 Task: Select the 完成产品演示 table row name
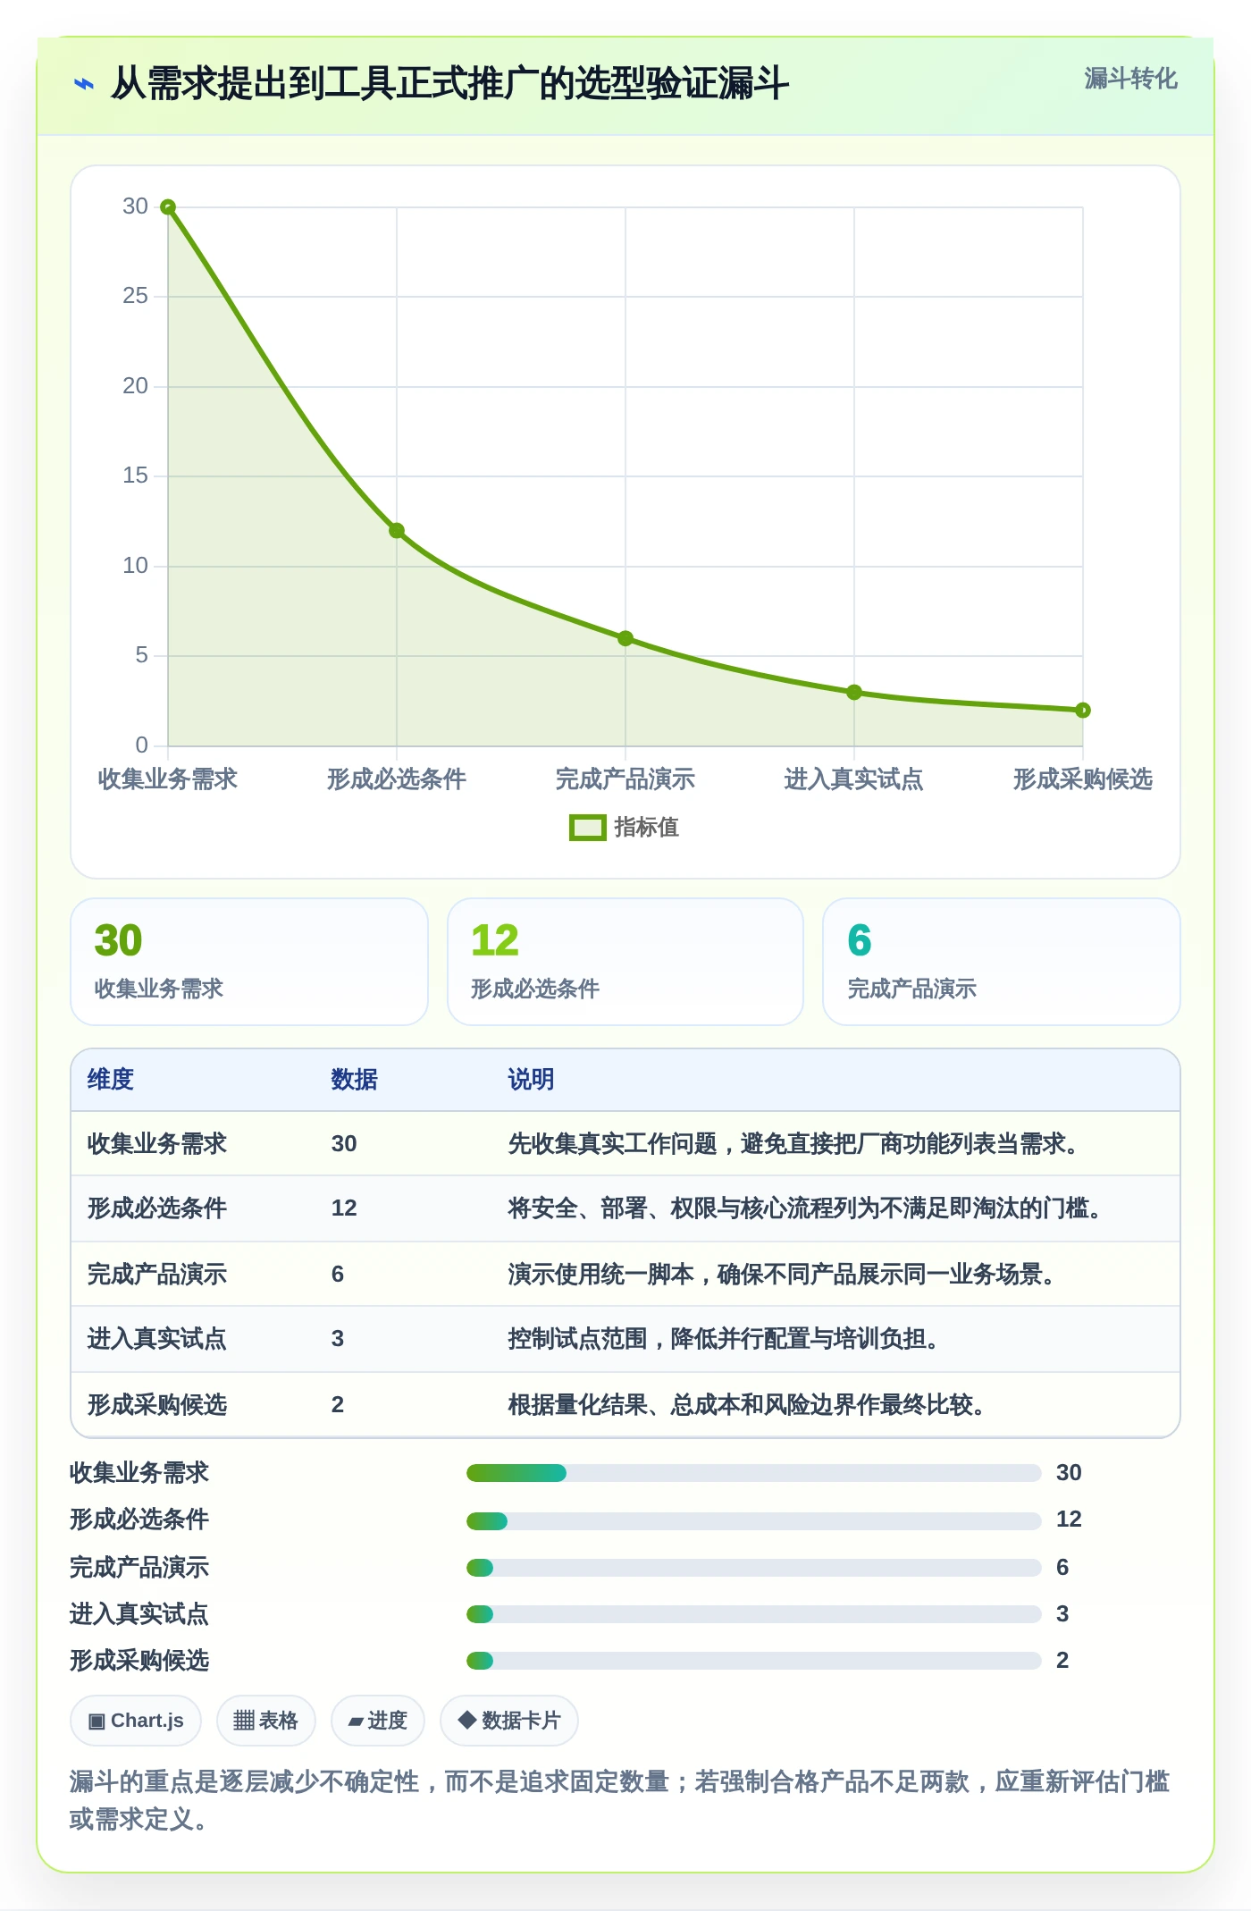(157, 1275)
